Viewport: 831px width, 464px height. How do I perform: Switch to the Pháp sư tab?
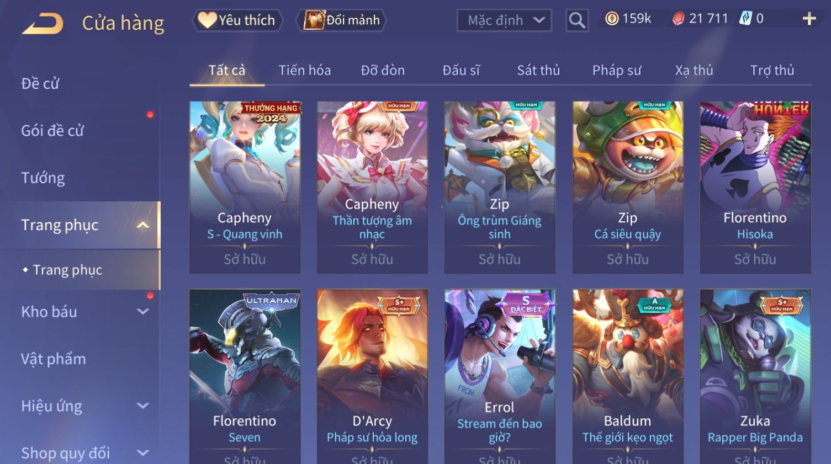[617, 71]
